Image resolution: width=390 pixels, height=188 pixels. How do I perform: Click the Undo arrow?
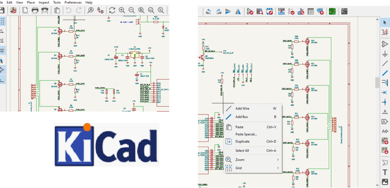pos(68,10)
